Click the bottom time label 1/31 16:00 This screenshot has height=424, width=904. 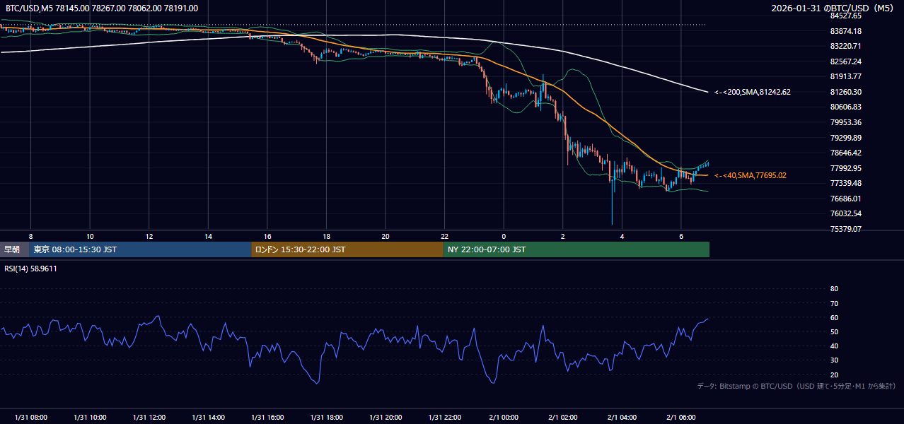267,418
